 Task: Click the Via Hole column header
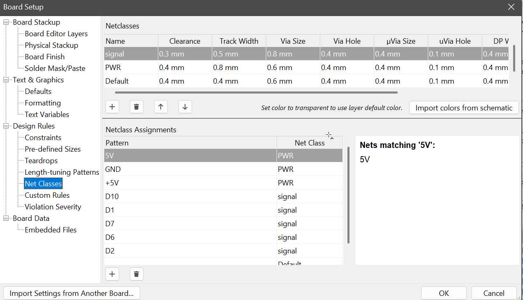[347, 41]
